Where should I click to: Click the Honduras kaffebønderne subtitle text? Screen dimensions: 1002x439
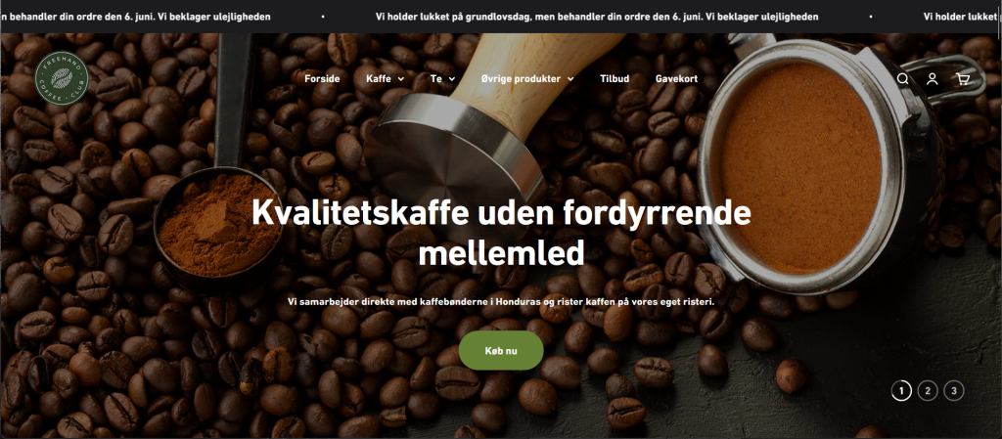[501, 301]
